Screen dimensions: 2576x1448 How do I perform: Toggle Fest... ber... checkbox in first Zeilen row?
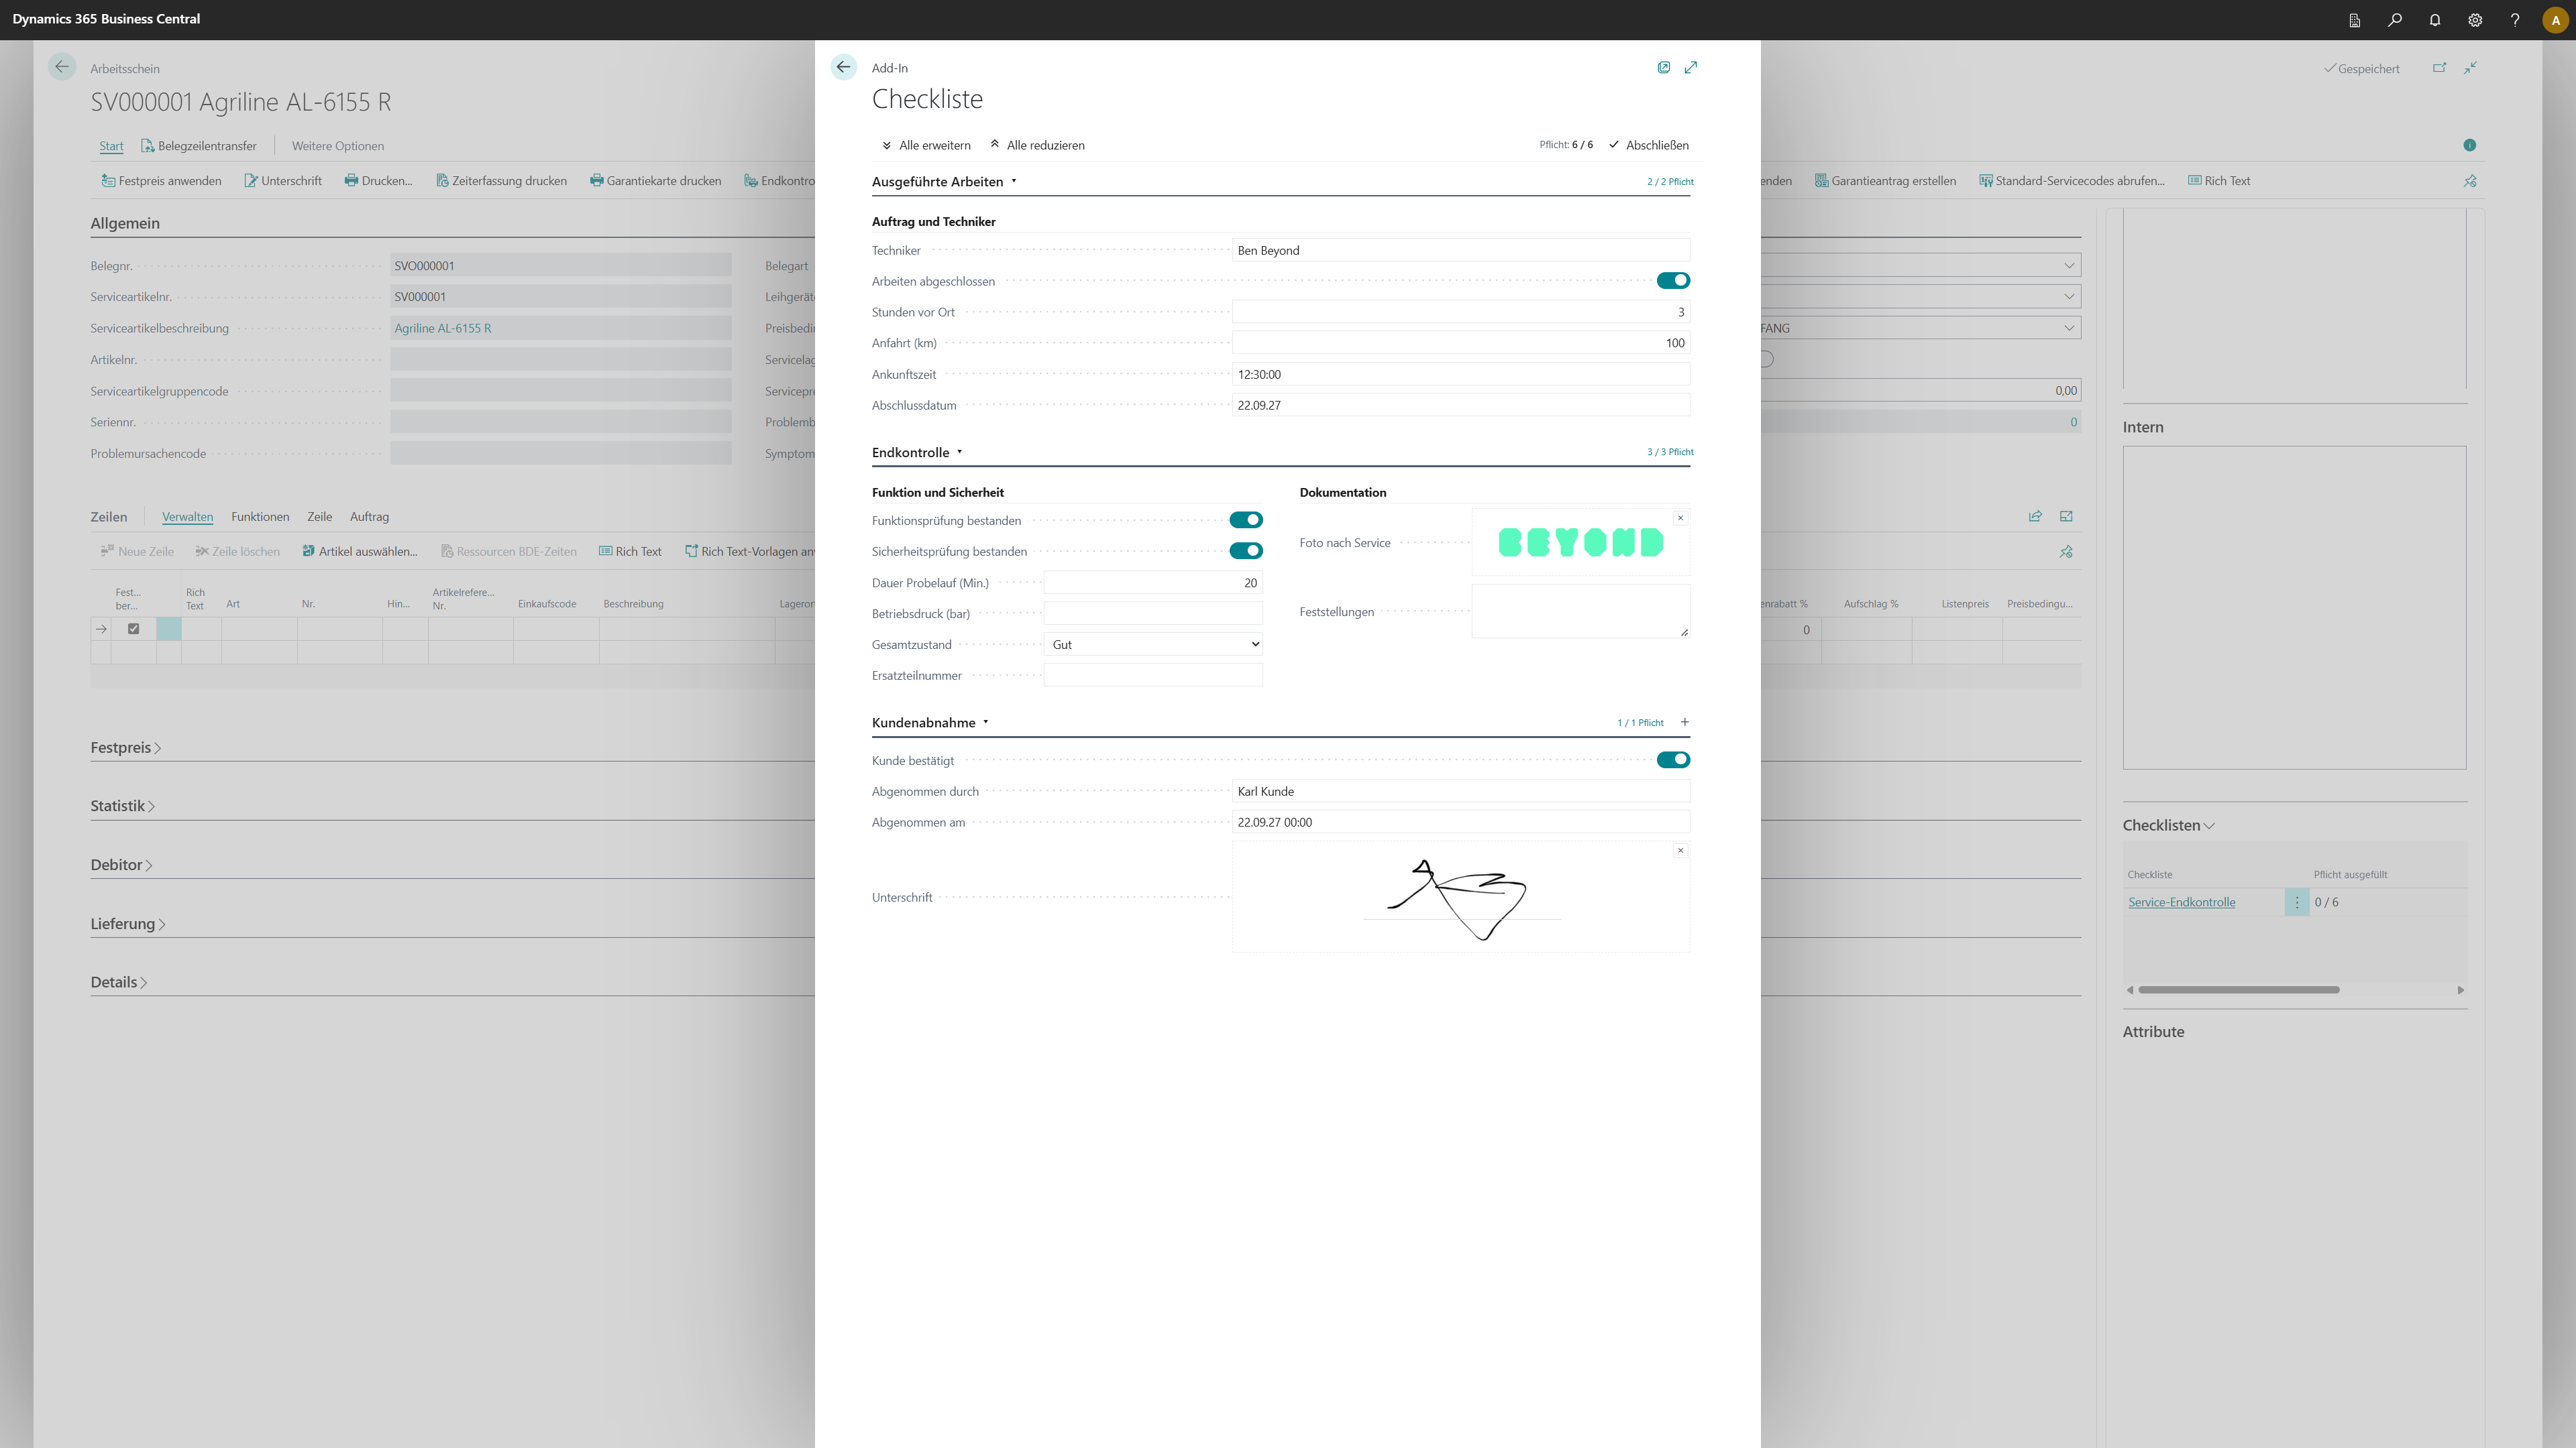(133, 629)
